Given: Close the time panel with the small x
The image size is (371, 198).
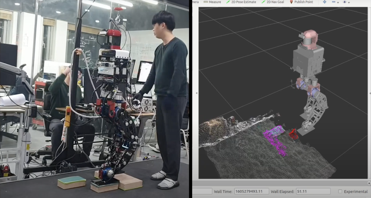Looking at the screenshot, I should (369, 183).
